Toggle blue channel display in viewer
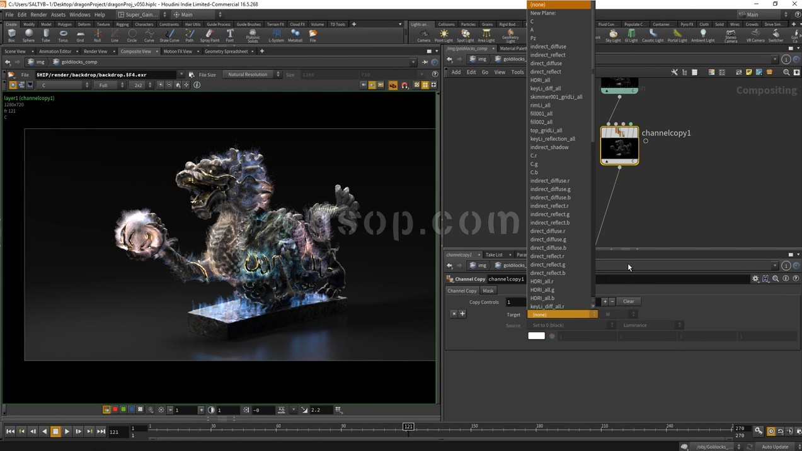The height and width of the screenshot is (451, 802). pyautogui.click(x=132, y=409)
